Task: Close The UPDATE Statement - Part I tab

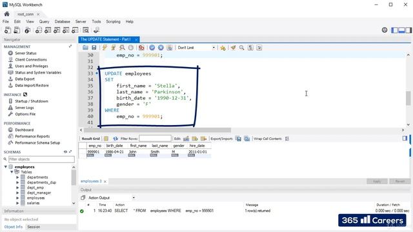Action: pos(136,39)
